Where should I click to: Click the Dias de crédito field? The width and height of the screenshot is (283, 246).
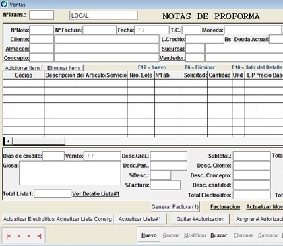click(53, 156)
